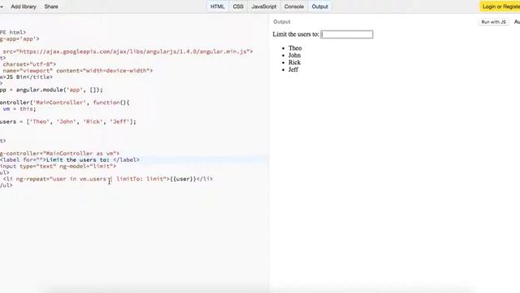
Task: Click the 'Limit the users to:' label in output
Action: pyautogui.click(x=296, y=34)
